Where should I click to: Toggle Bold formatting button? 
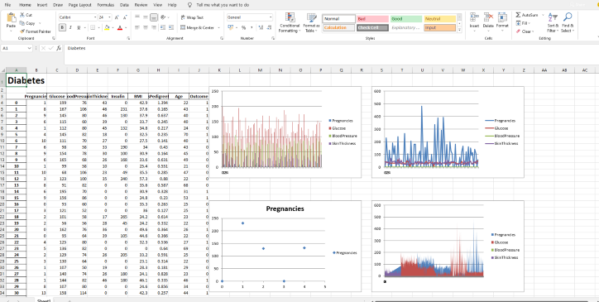pos(62,27)
